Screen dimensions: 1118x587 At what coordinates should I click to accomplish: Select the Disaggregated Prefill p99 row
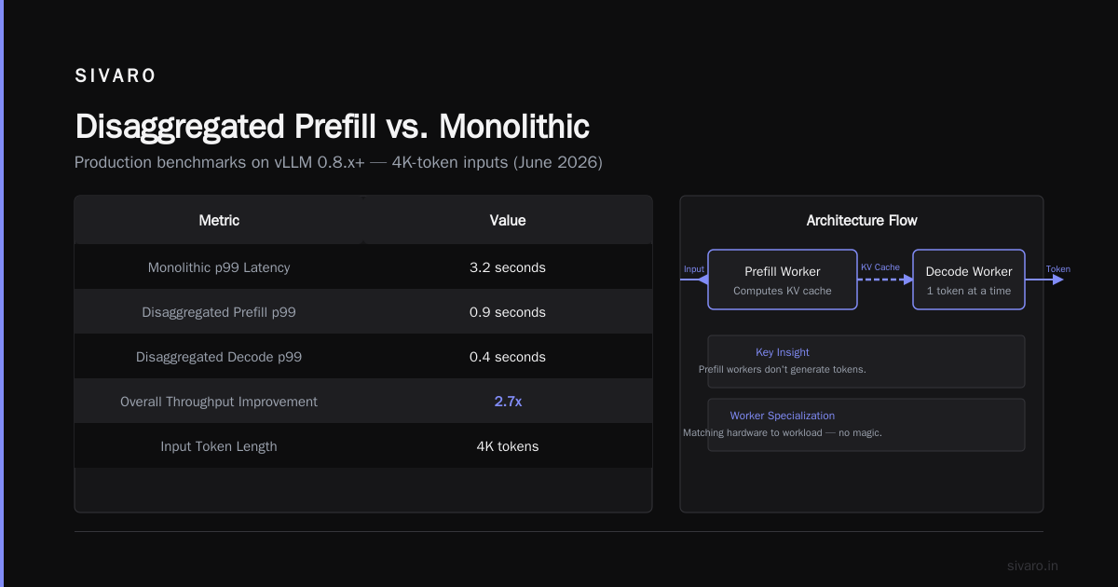tap(363, 312)
